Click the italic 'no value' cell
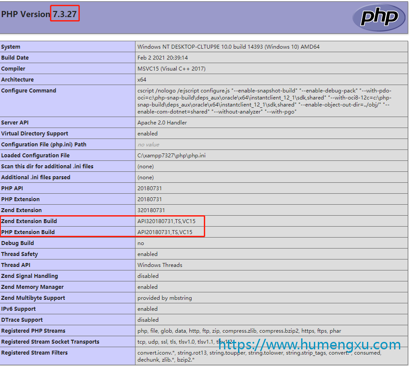409x366 pixels. point(149,144)
